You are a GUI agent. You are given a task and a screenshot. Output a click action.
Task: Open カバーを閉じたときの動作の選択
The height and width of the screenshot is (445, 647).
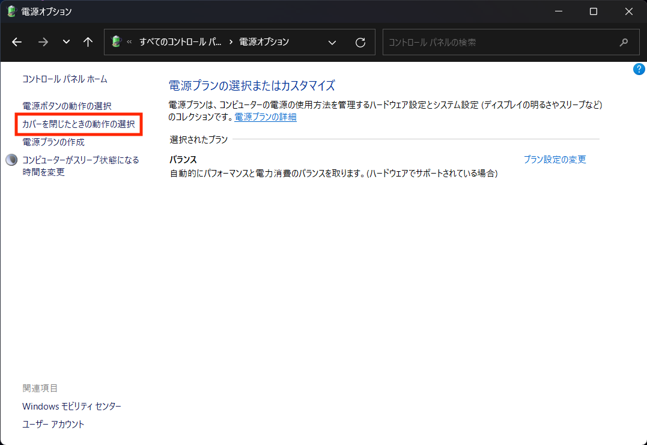(x=79, y=124)
